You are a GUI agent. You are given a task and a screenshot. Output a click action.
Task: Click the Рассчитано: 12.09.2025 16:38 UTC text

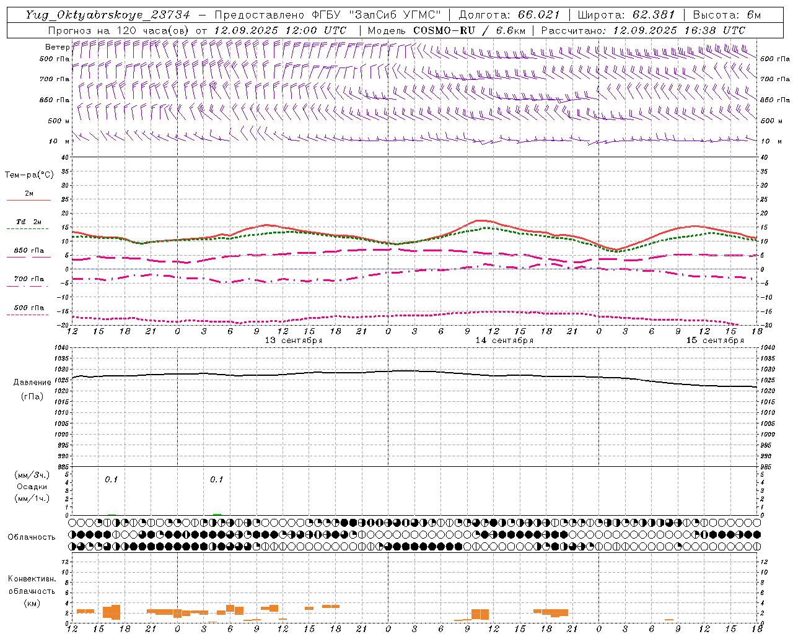click(x=643, y=30)
